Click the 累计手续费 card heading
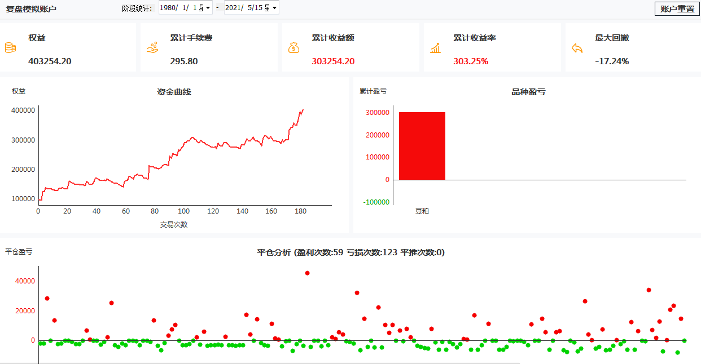Viewport: 701px width, 364px height. (191, 38)
